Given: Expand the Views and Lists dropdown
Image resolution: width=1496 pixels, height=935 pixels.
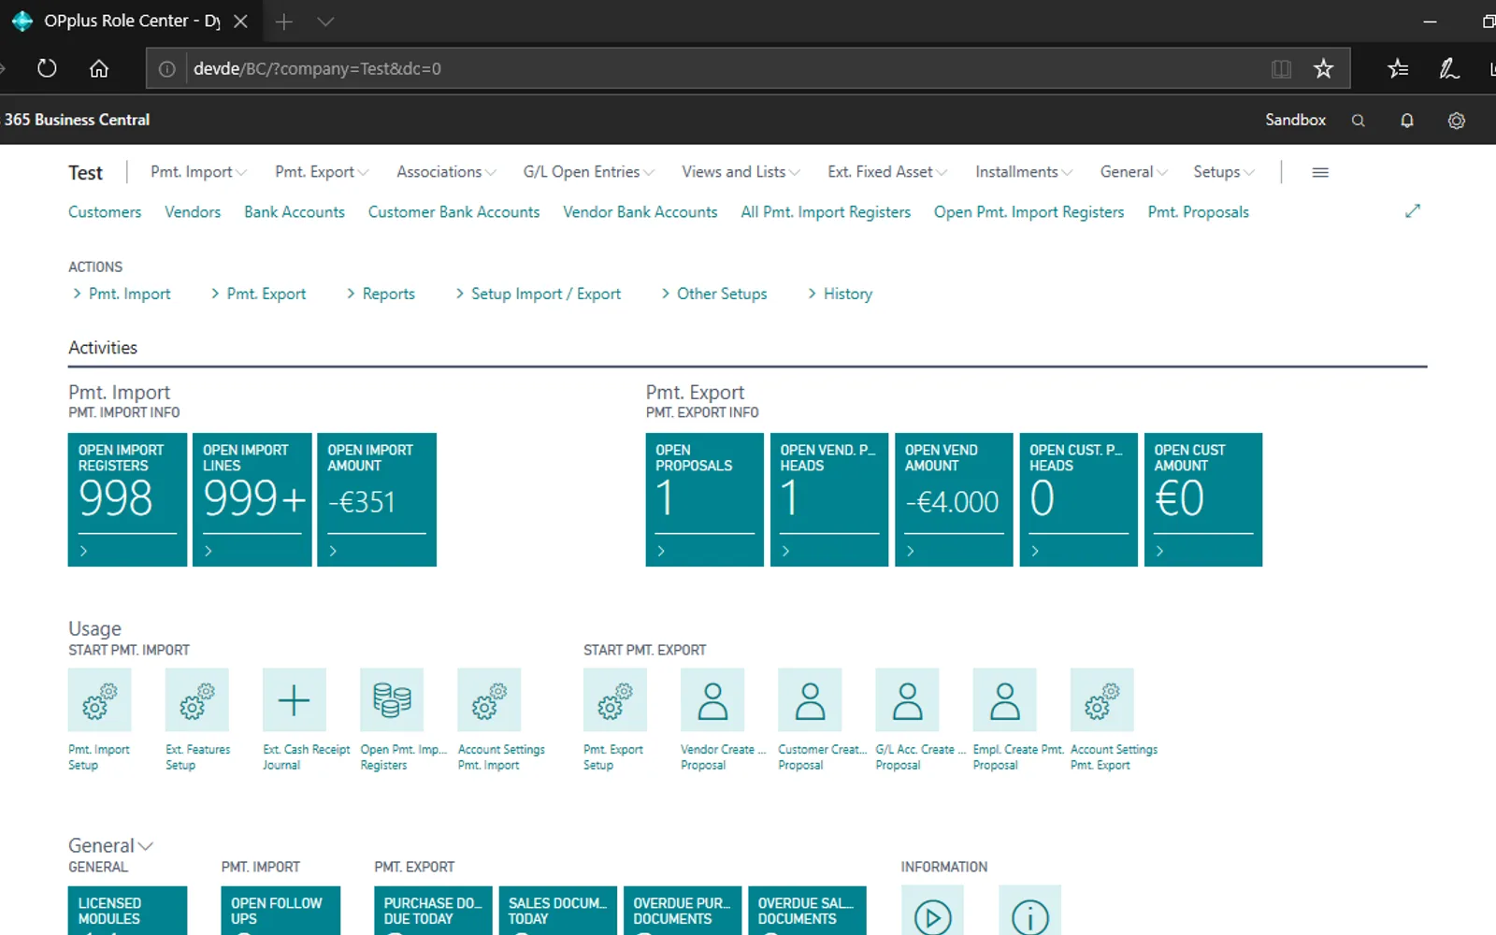Looking at the screenshot, I should (741, 172).
